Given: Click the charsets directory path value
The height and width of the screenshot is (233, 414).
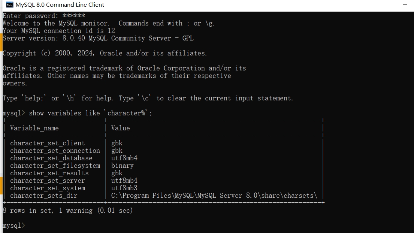Looking at the screenshot, I should 214,196.
